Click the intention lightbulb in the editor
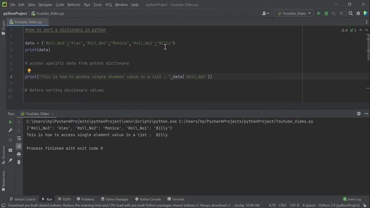Image resolution: width=370 pixels, height=208 pixels. 29,70
